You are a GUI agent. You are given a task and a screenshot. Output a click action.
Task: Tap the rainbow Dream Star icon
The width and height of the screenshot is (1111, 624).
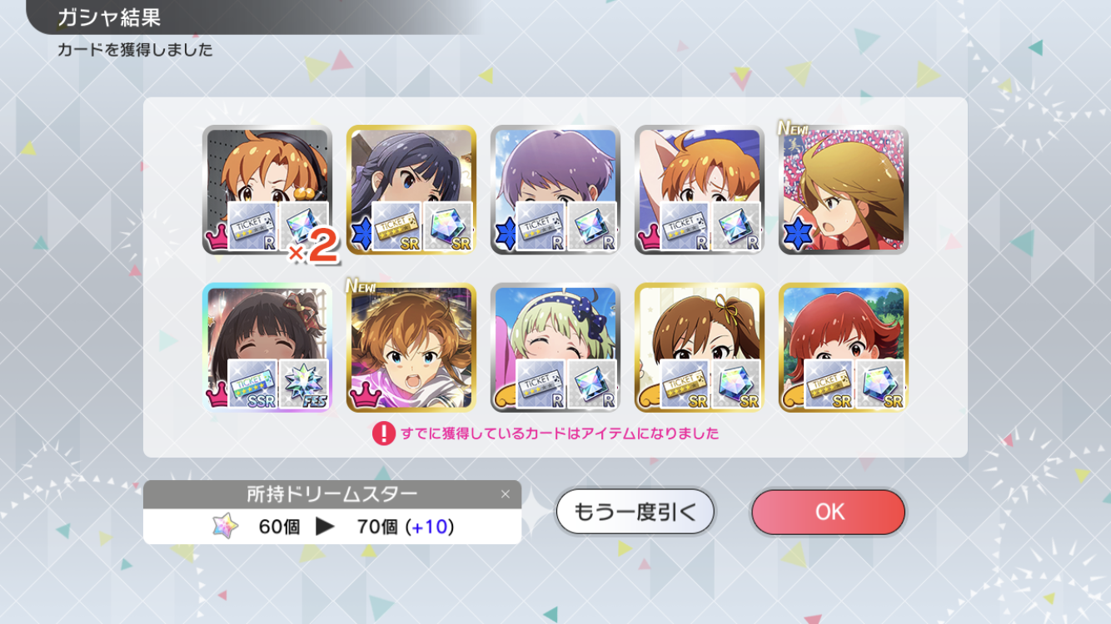[x=225, y=527]
